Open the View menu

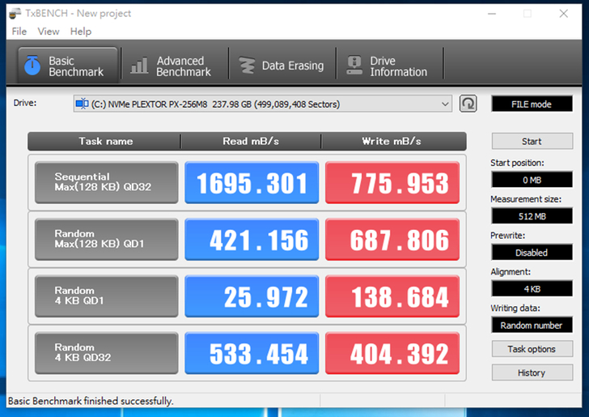click(x=49, y=32)
